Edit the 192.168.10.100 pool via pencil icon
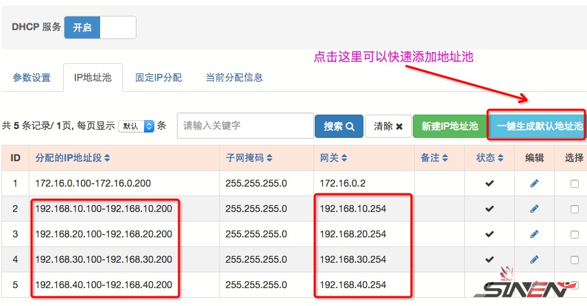 [534, 209]
